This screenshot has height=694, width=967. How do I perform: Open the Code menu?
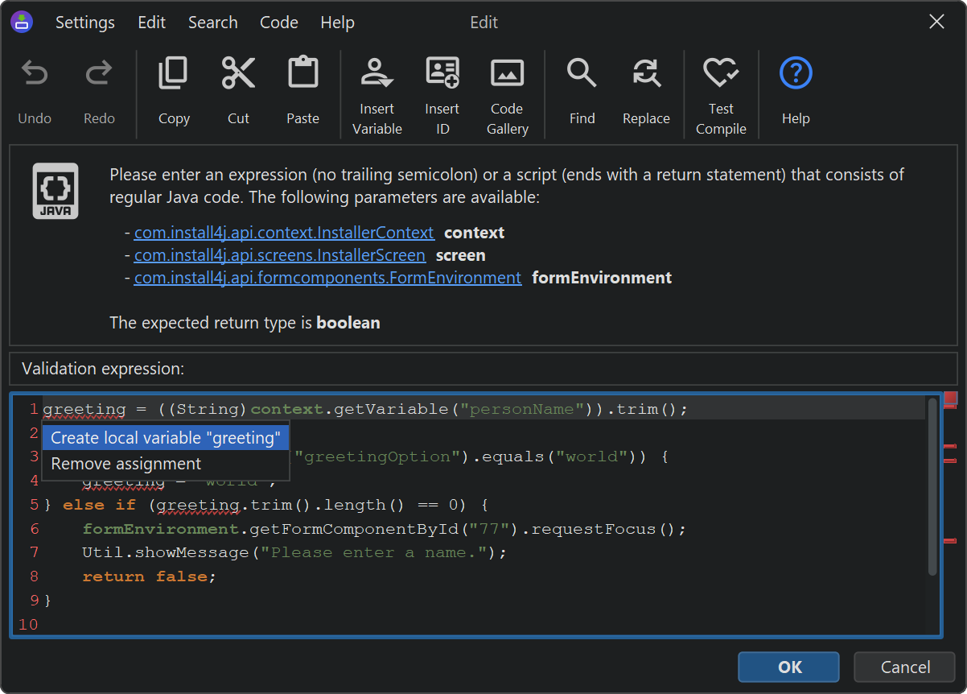point(279,23)
